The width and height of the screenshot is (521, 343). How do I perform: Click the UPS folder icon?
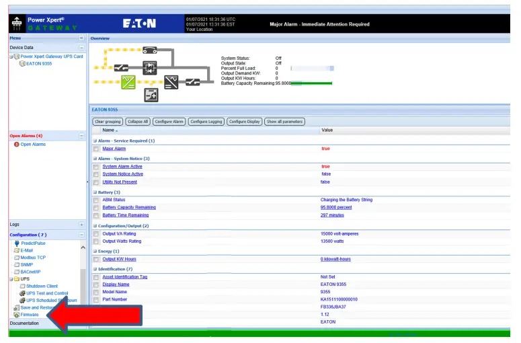(x=17, y=279)
